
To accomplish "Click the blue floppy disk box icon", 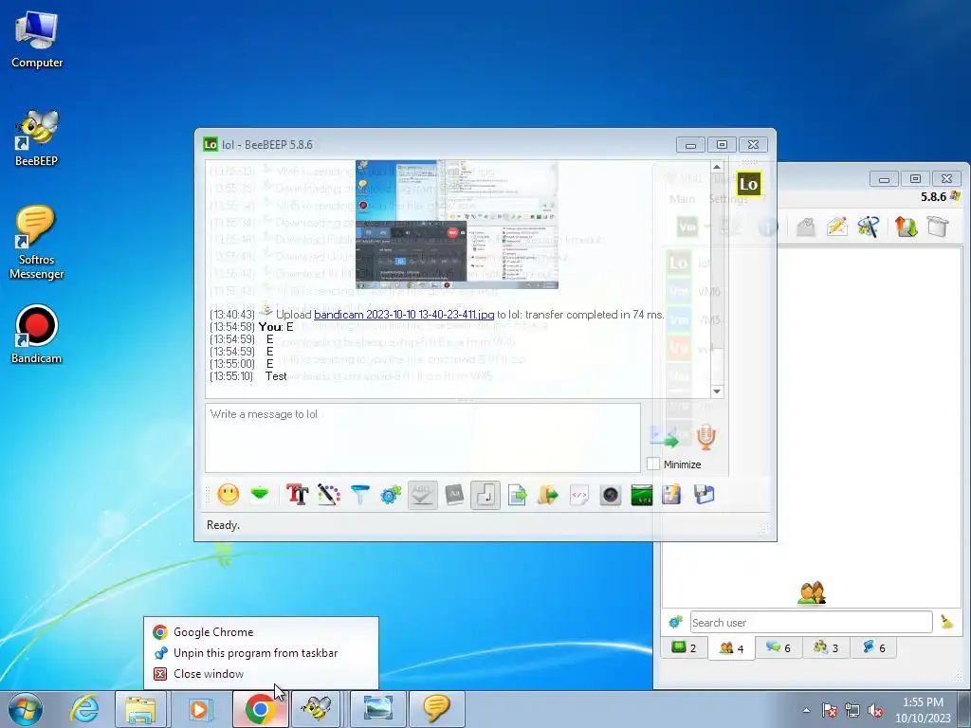I will (705, 495).
